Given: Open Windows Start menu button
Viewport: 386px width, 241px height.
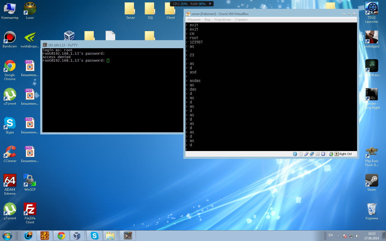Looking at the screenshot, I should 7,236.
